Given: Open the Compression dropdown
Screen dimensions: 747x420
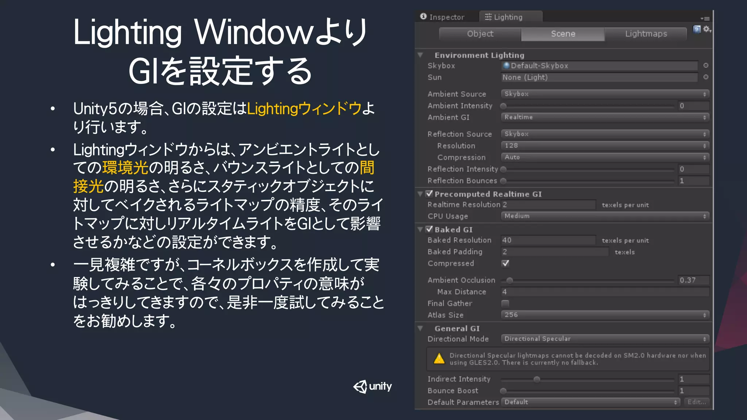Looking at the screenshot, I should pyautogui.click(x=605, y=157).
